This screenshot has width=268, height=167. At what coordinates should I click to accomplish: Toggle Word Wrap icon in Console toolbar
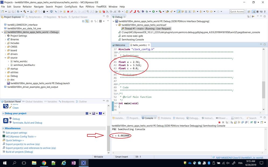pos(239,122)
